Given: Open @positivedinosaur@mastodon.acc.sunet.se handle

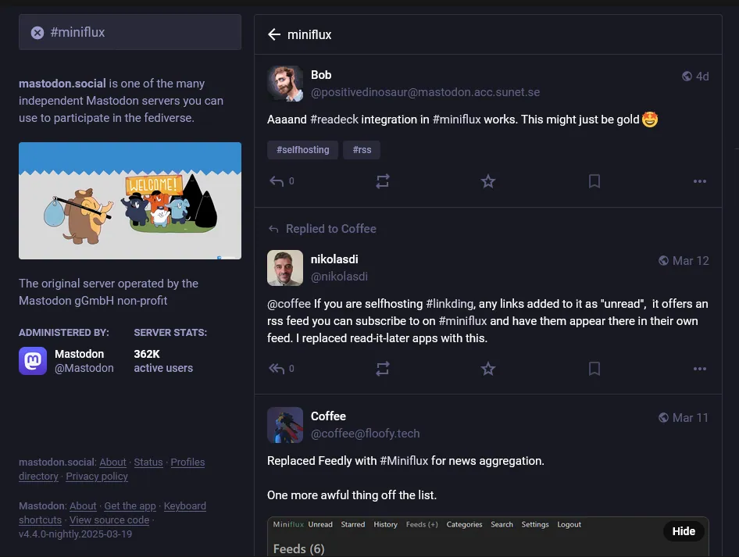Looking at the screenshot, I should 425,92.
